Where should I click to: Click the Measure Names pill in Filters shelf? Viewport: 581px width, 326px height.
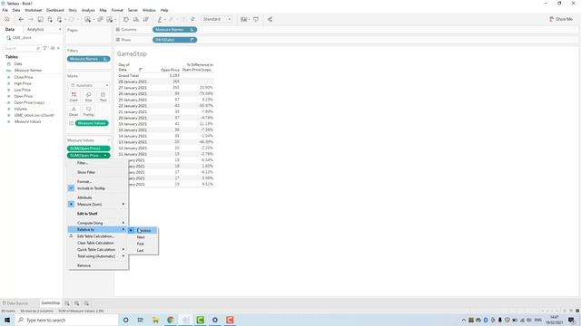click(x=89, y=59)
